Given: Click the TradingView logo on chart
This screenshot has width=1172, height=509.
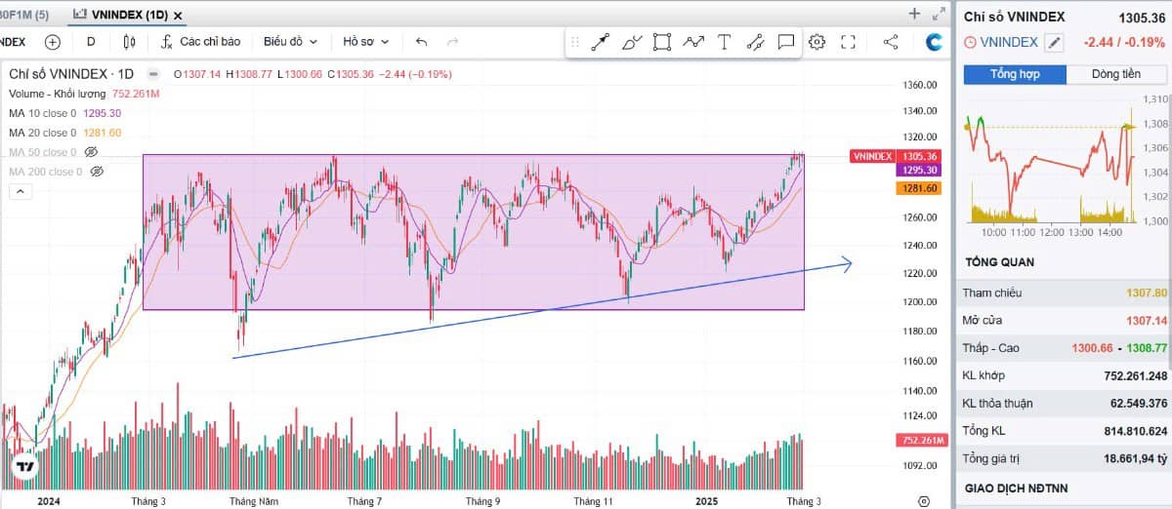Looking at the screenshot, I should [x=23, y=467].
